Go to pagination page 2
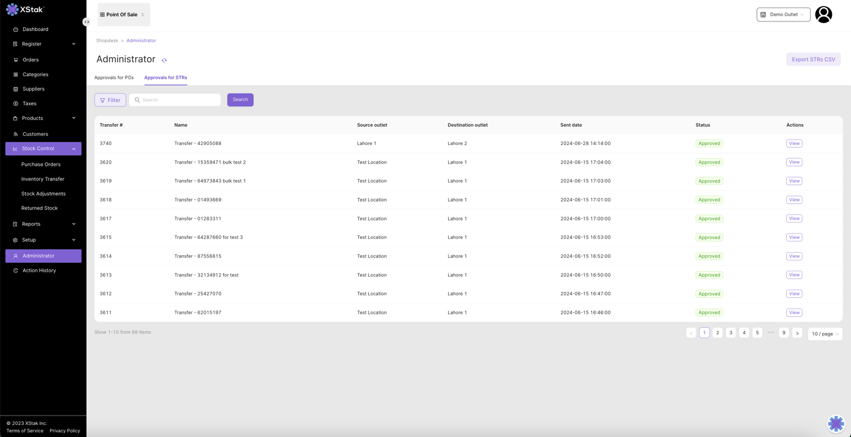The image size is (851, 437). pos(717,333)
